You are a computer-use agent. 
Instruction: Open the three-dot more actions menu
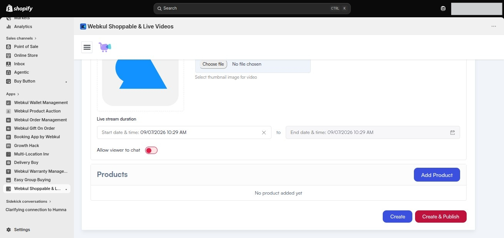pos(494,26)
